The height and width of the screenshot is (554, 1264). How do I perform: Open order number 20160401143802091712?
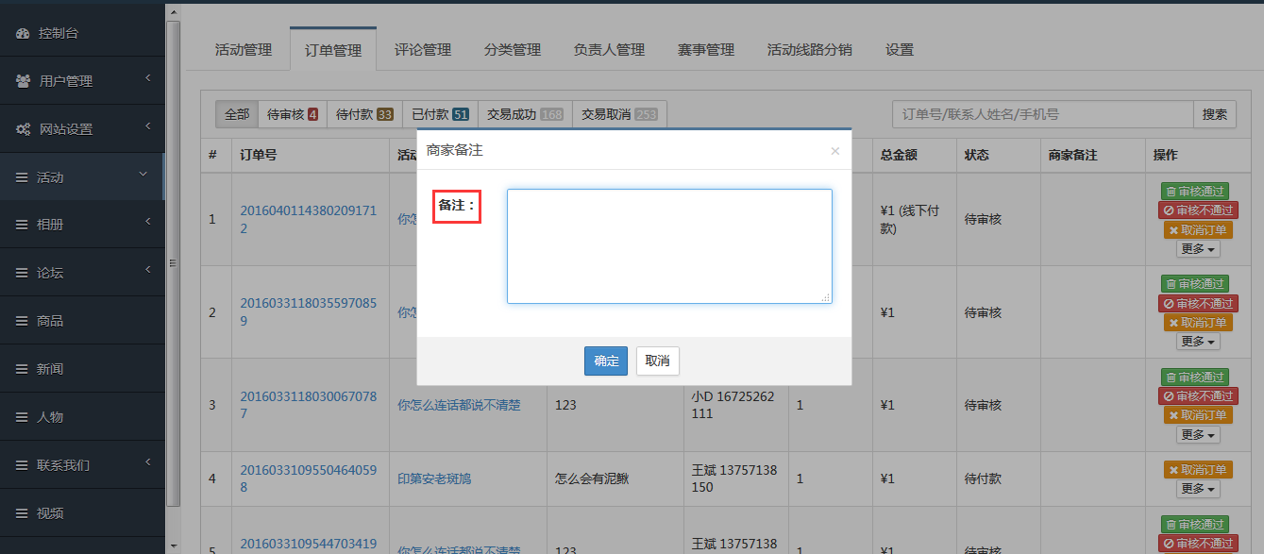point(309,219)
